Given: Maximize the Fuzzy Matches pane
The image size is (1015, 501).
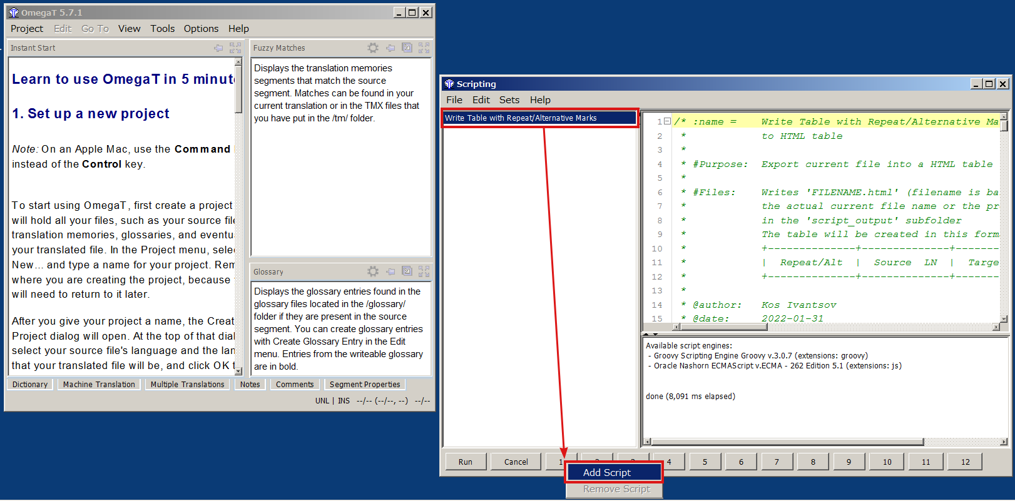Looking at the screenshot, I should [424, 48].
